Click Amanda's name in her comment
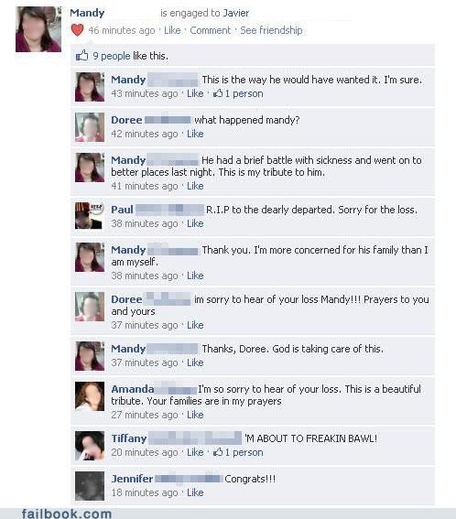The width and height of the screenshot is (456, 519). pyautogui.click(x=133, y=389)
